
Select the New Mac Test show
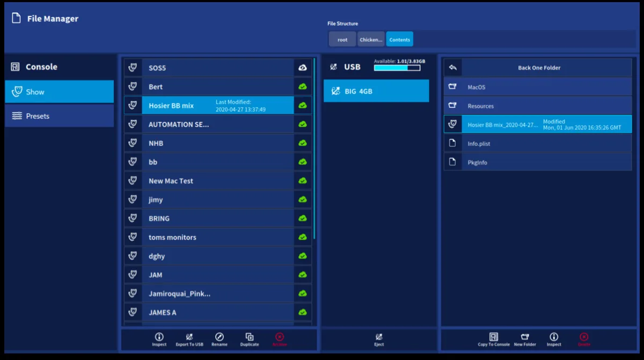tap(218, 180)
